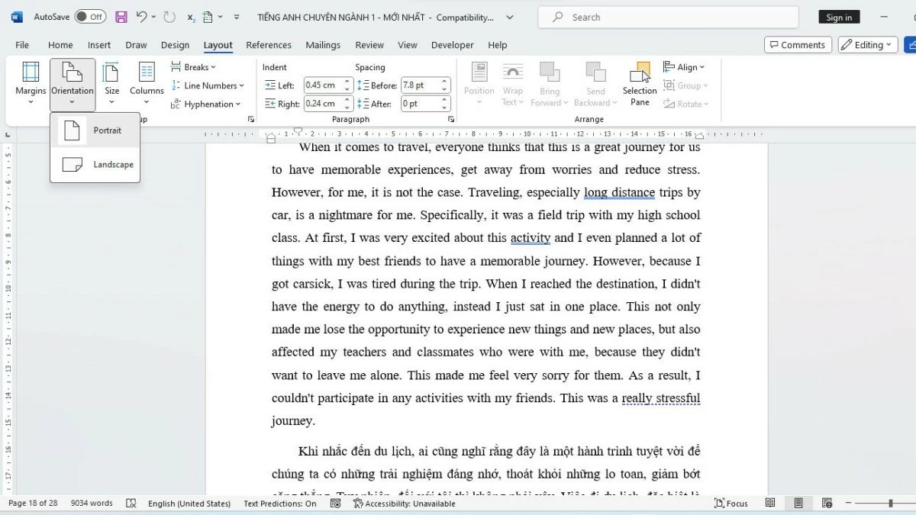The width and height of the screenshot is (916, 515).
Task: Open the Mailings tab
Action: pos(323,45)
